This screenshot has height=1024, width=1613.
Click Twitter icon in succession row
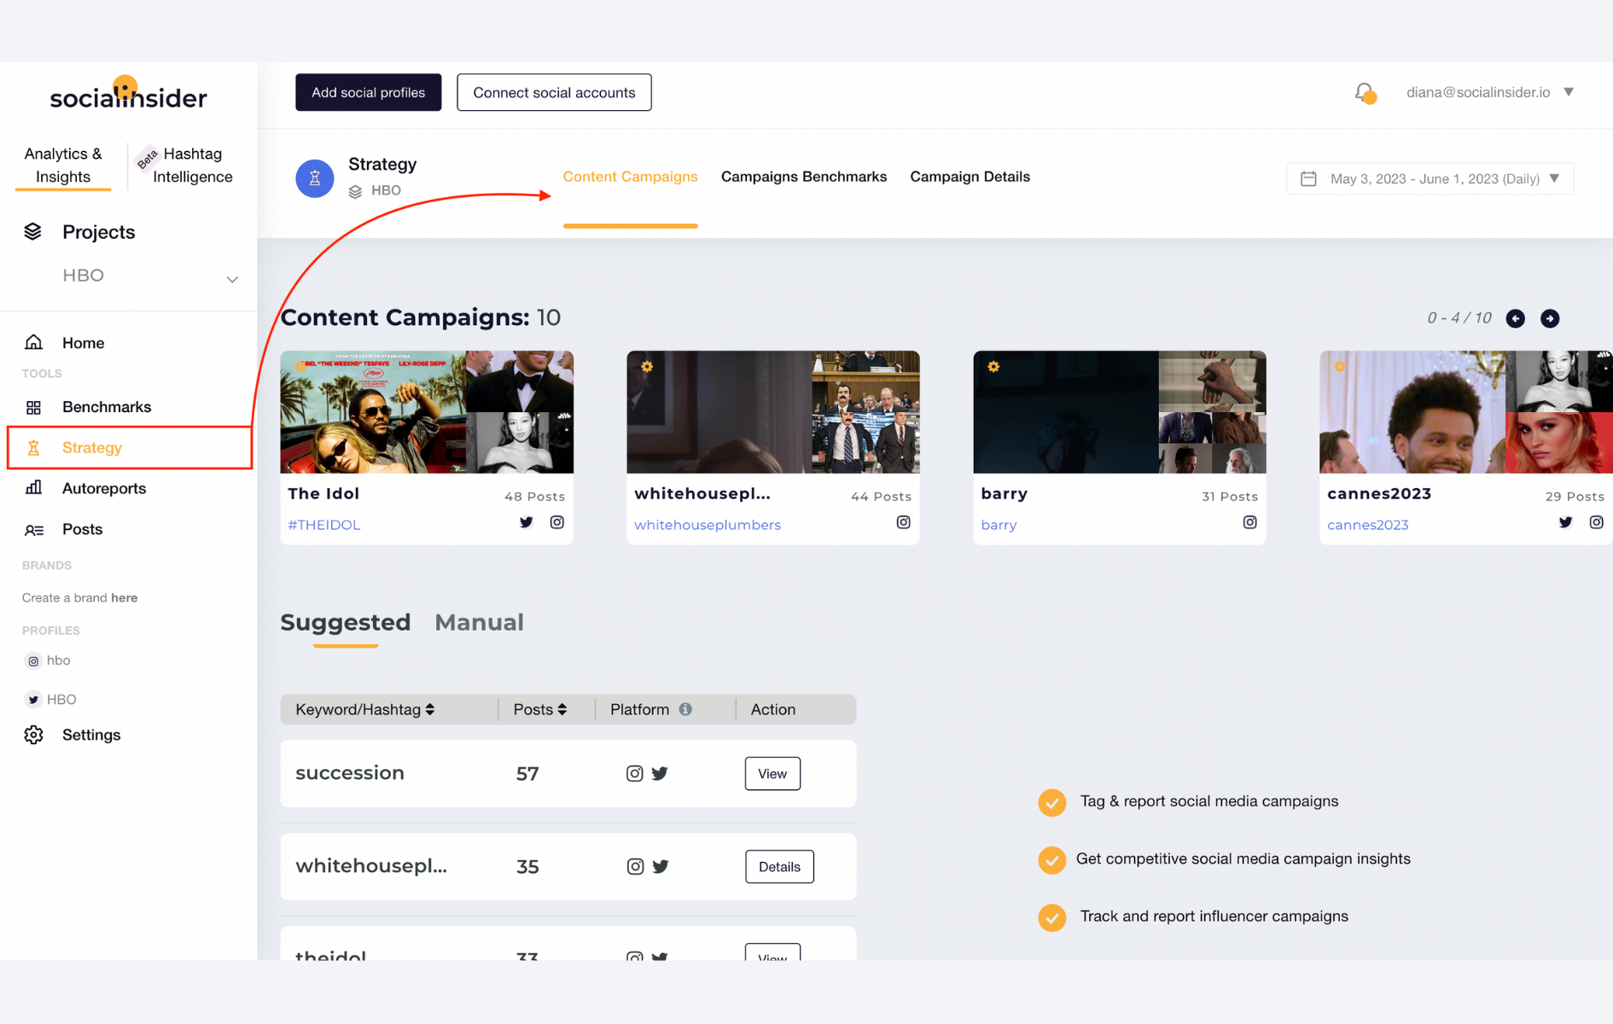[660, 773]
